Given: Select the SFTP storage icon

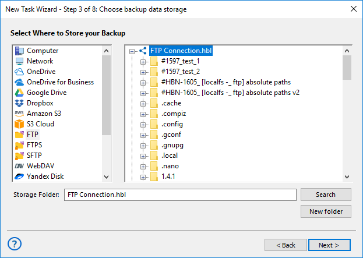Looking at the screenshot, I should pos(19,155).
